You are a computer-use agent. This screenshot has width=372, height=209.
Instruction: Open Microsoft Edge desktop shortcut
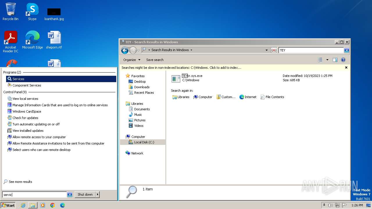(32, 40)
